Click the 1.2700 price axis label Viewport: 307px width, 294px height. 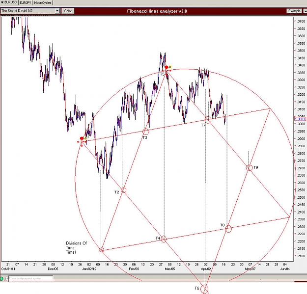pyautogui.click(x=300, y=168)
